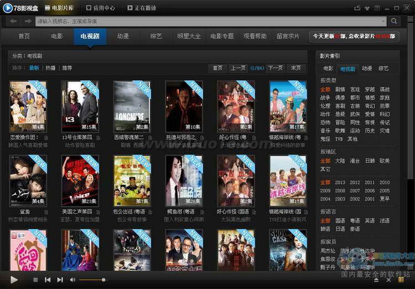This screenshot has width=415, height=289.
Task: Click the 78影视盒 logo icon
Action: 8,8
